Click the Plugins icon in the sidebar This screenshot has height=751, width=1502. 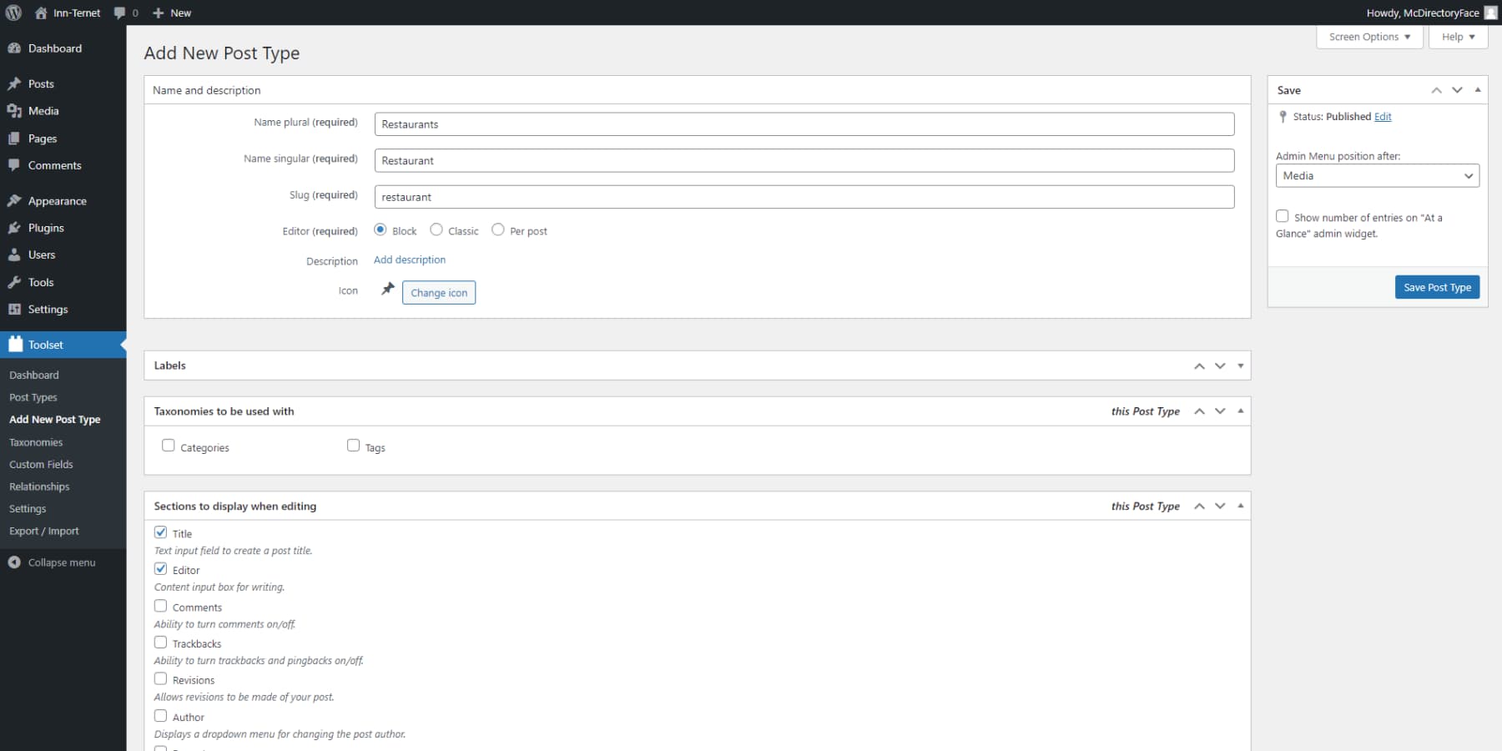14,227
